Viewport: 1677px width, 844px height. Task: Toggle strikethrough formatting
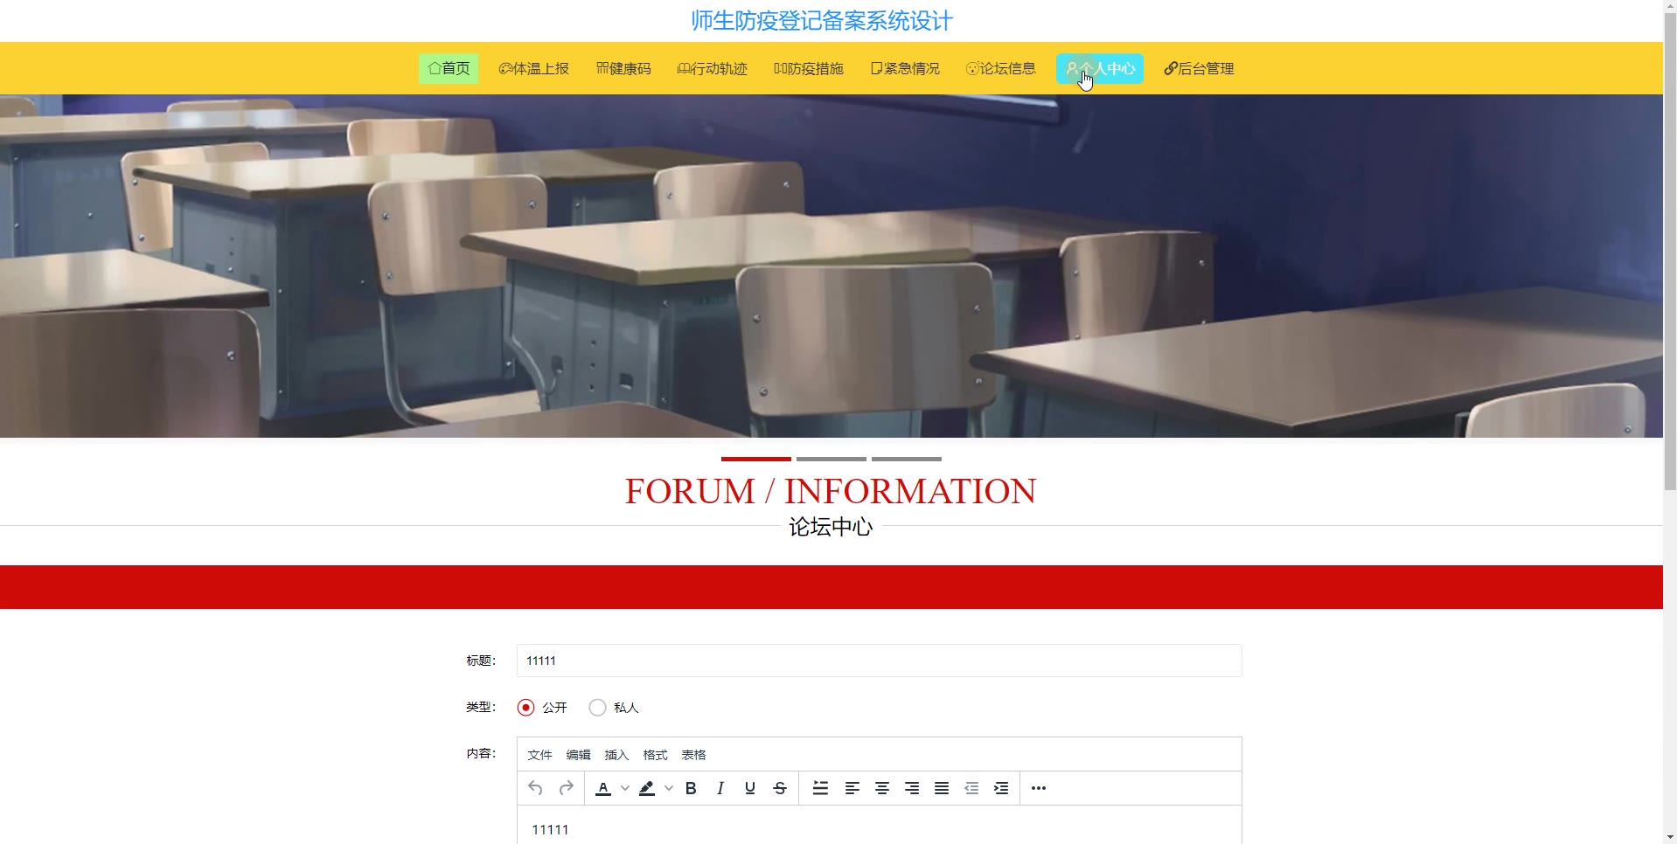780,788
